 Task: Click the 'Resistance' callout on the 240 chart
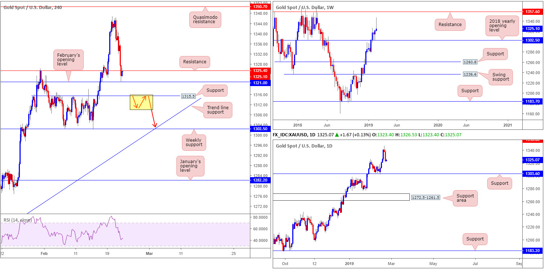point(195,62)
